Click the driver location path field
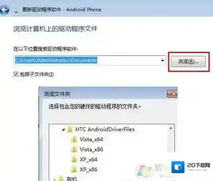This screenshot has height=181, width=213. point(90,60)
